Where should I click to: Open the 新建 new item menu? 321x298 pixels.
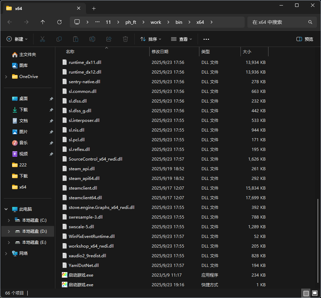pyautogui.click(x=17, y=39)
